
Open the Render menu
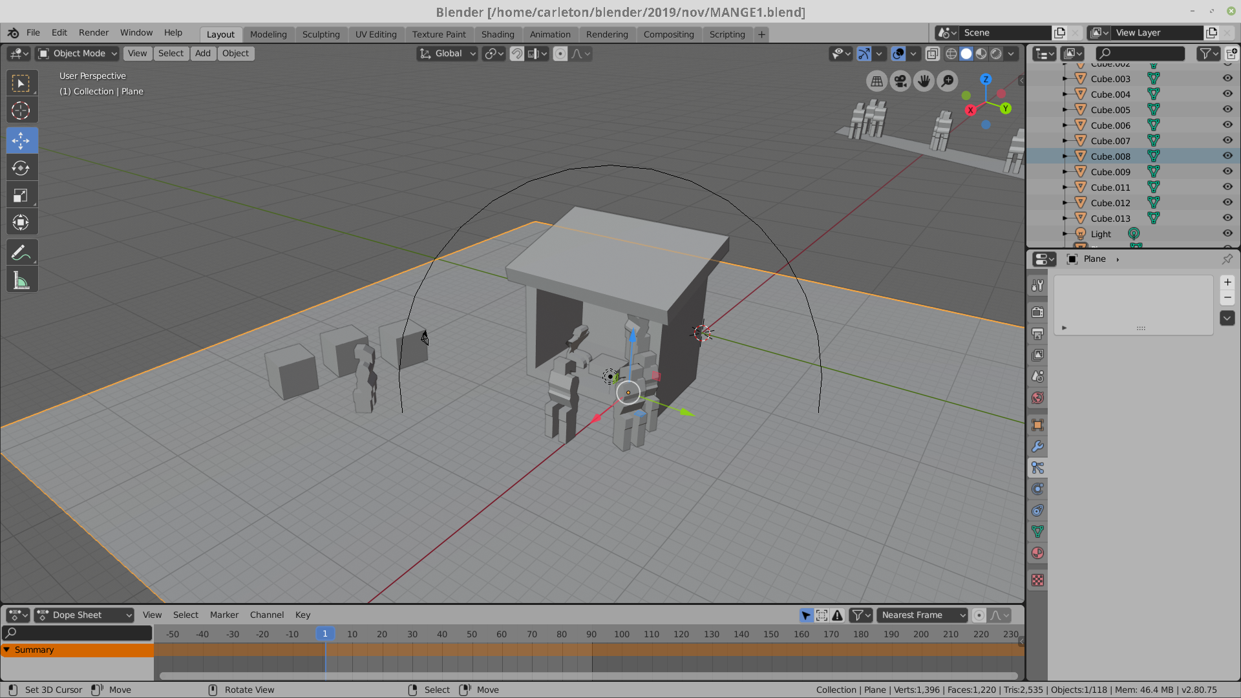click(x=93, y=32)
